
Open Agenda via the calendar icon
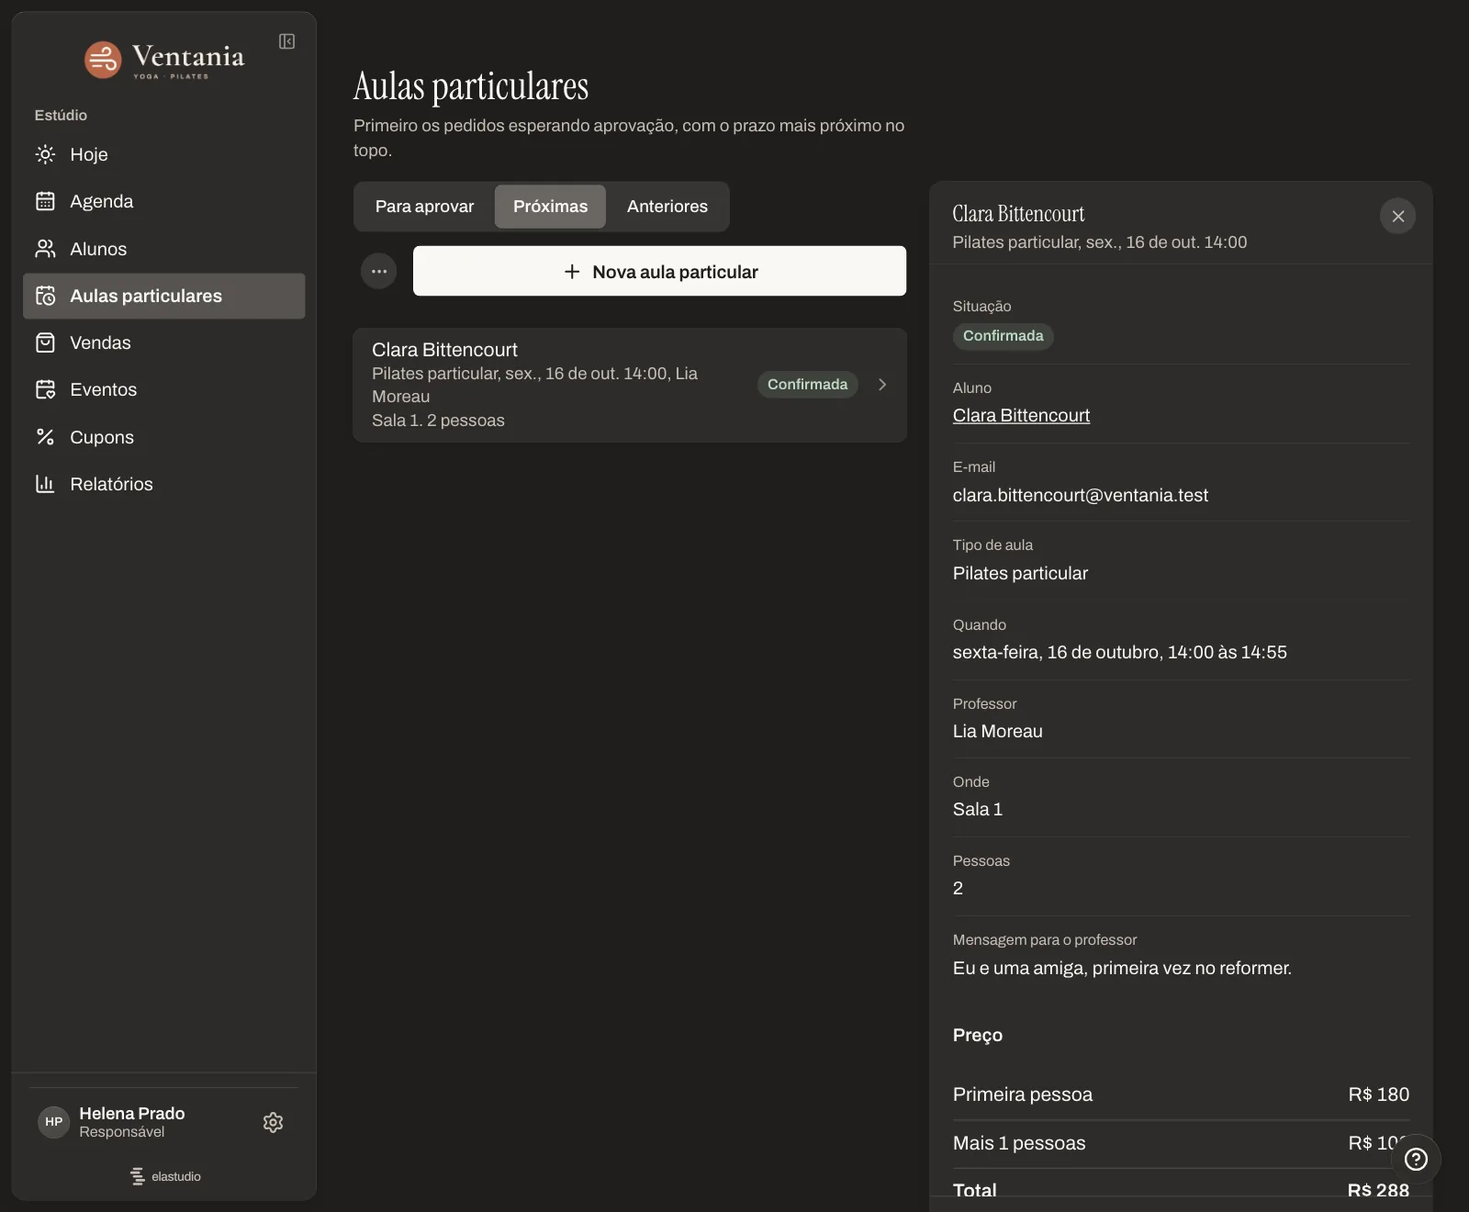point(45,201)
